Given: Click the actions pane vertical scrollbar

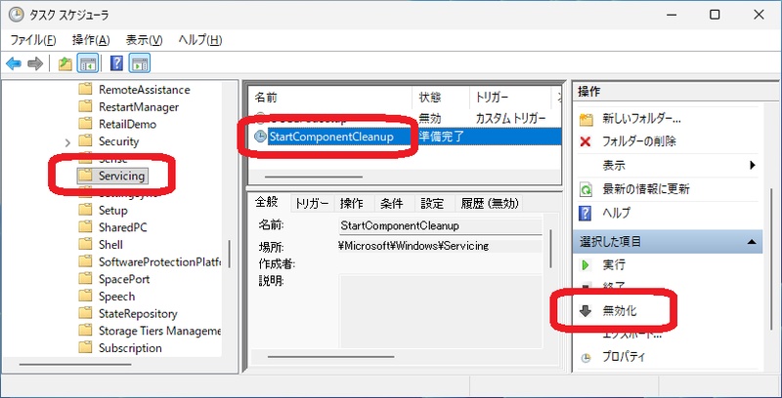Looking at the screenshot, I should click(771, 259).
